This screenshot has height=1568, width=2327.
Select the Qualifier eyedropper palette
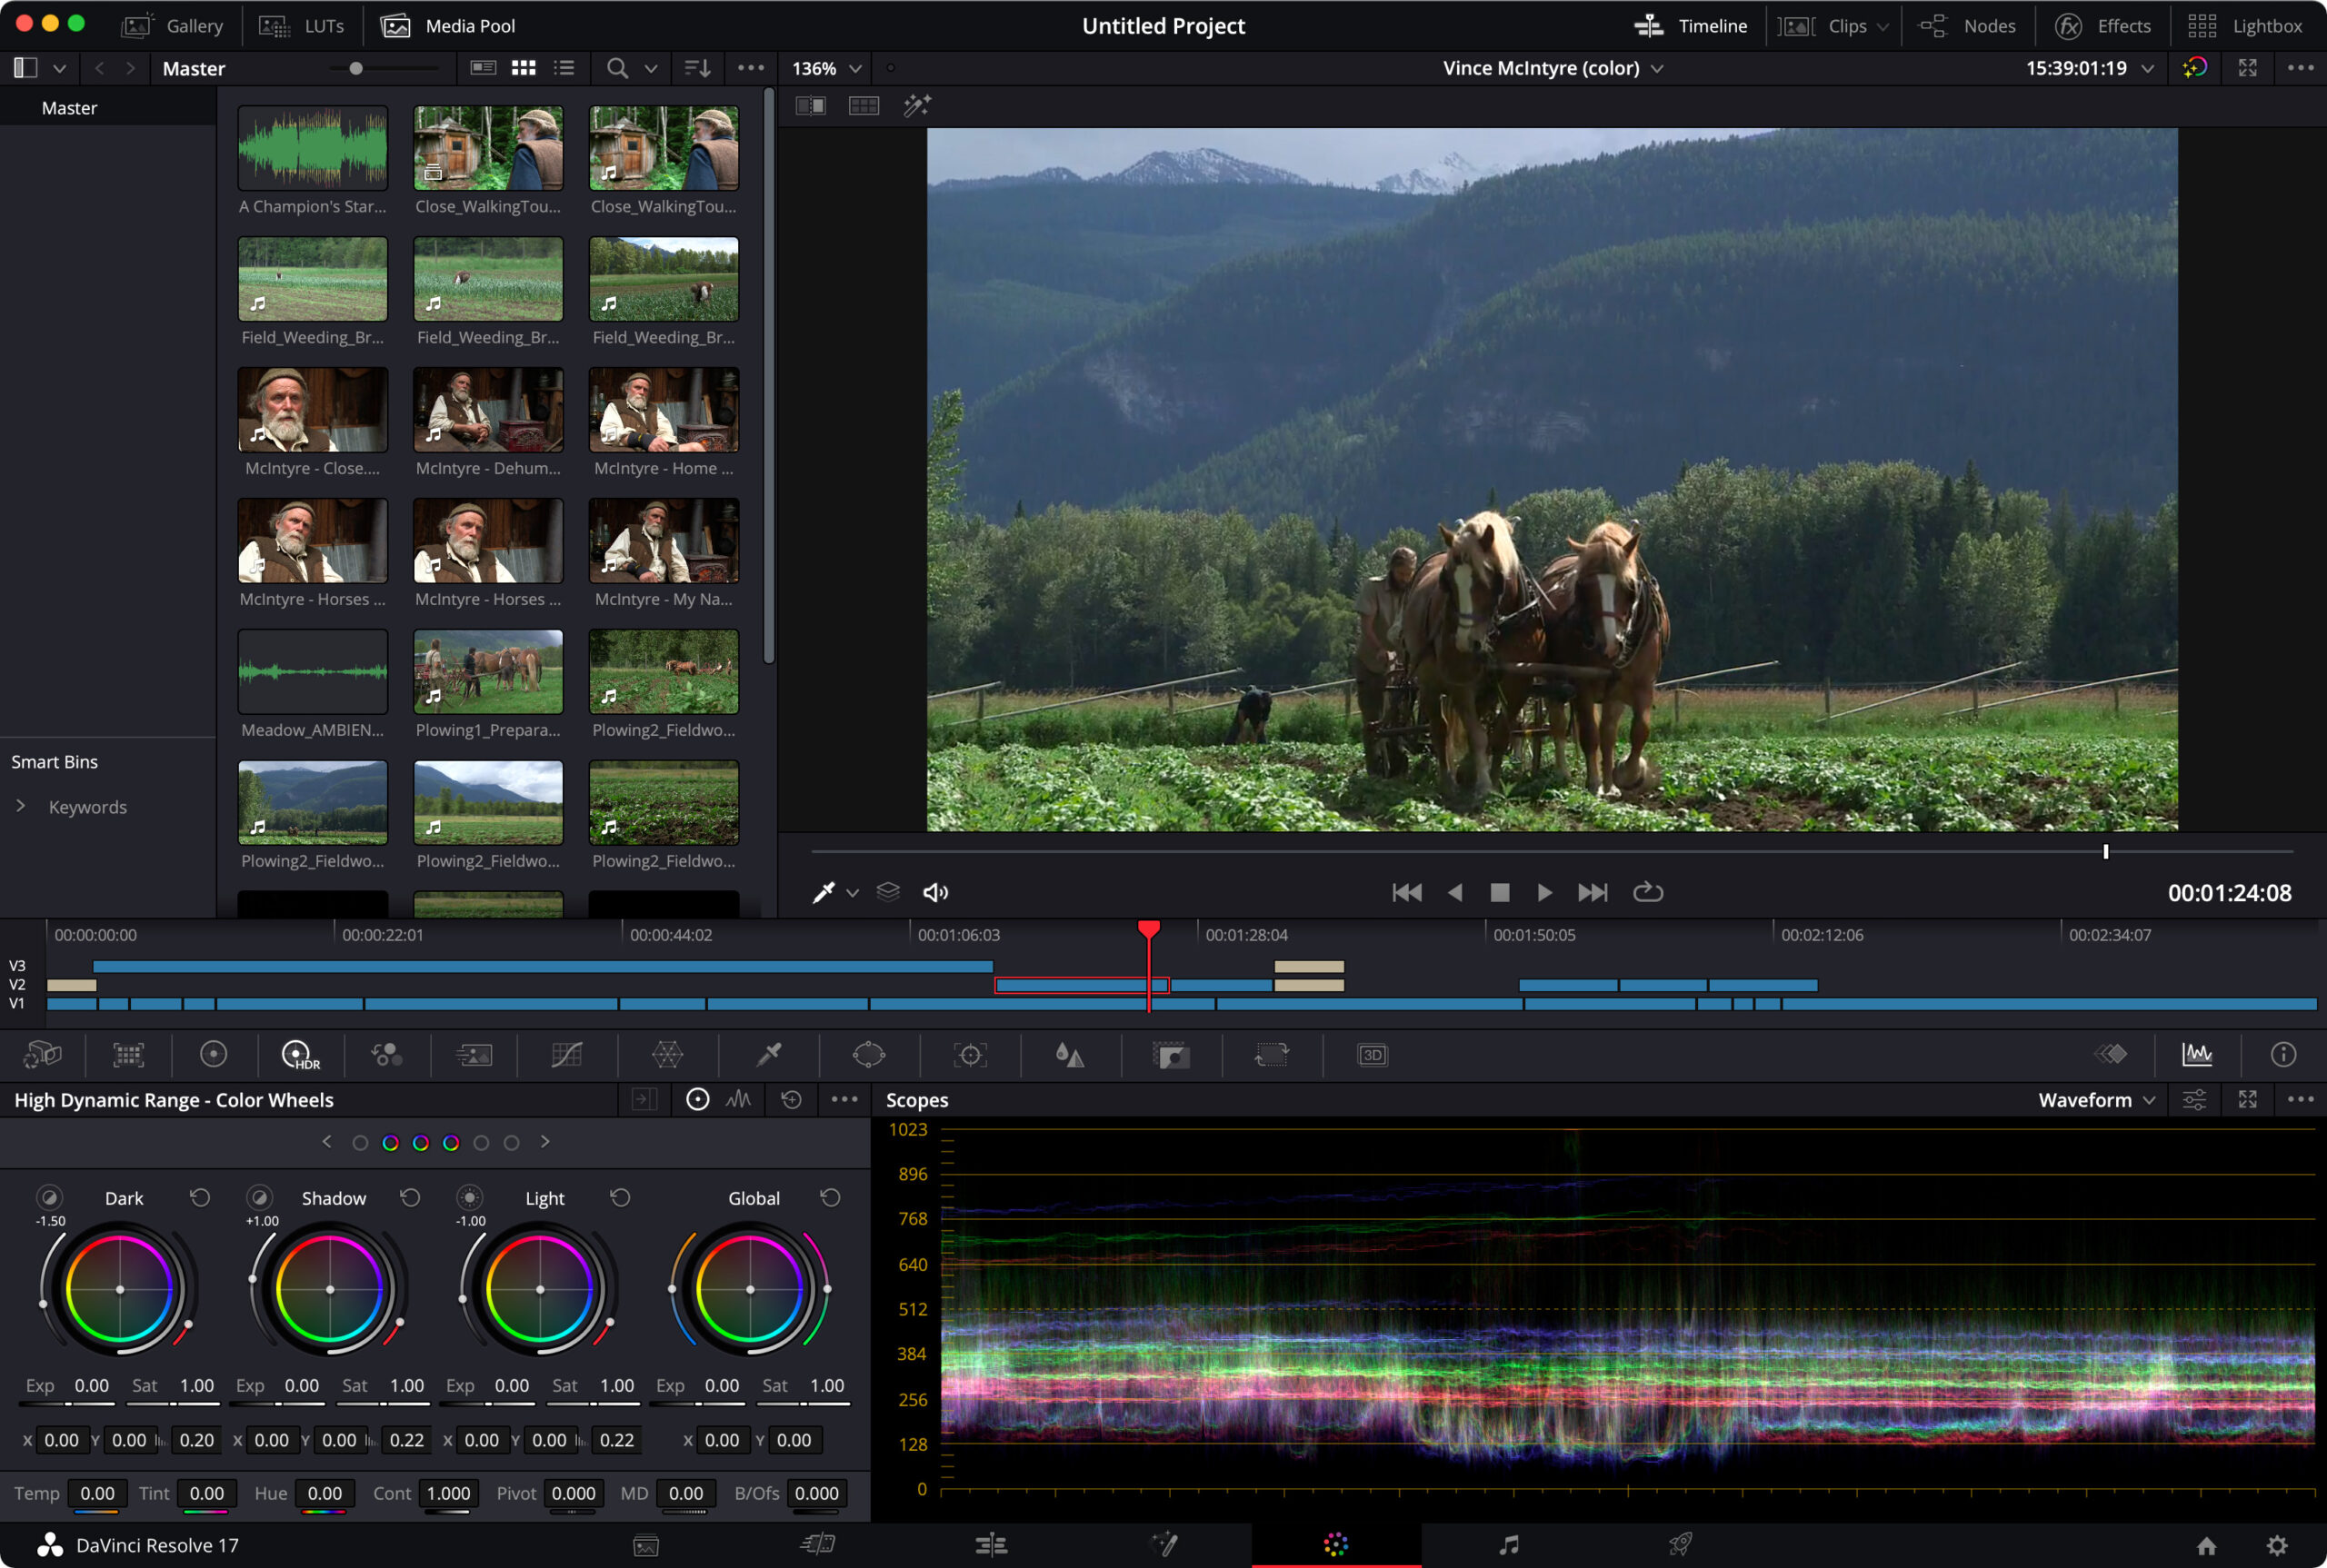tap(768, 1055)
